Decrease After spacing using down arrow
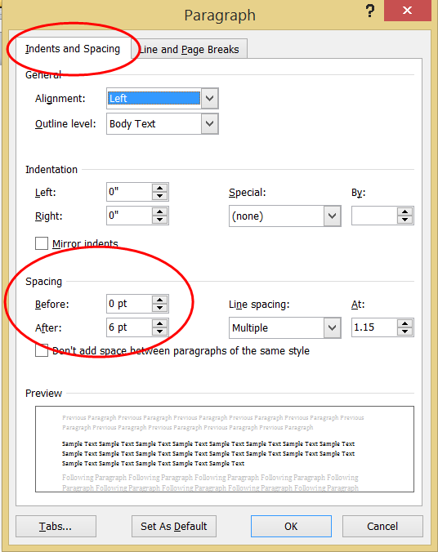This screenshot has width=438, height=552. (x=159, y=332)
